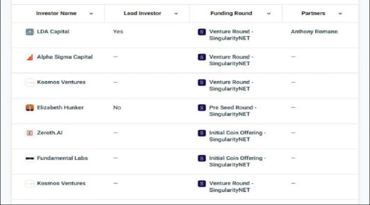Screen dimensions: 370x205
Task: Click SingularityNET icon in Zeroth.AI row
Action: [x=202, y=133]
